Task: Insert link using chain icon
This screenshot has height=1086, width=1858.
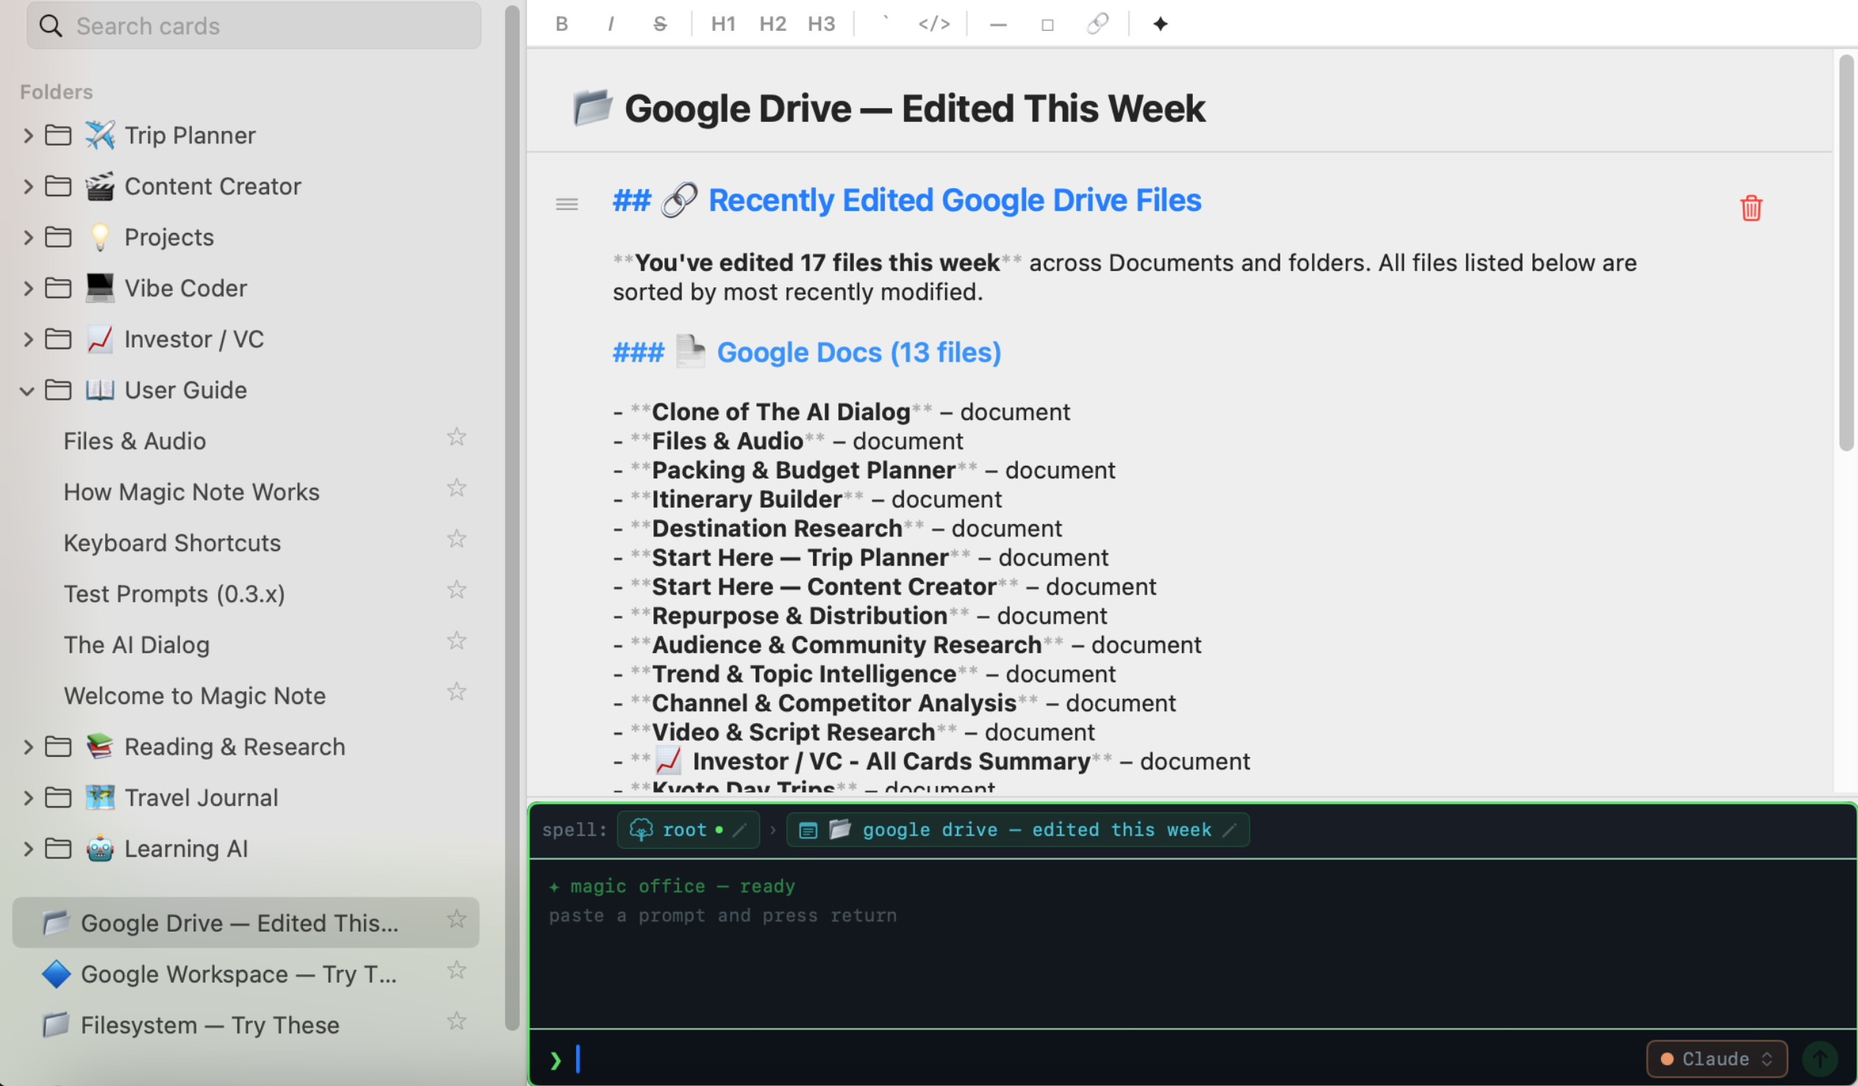Action: (1097, 24)
